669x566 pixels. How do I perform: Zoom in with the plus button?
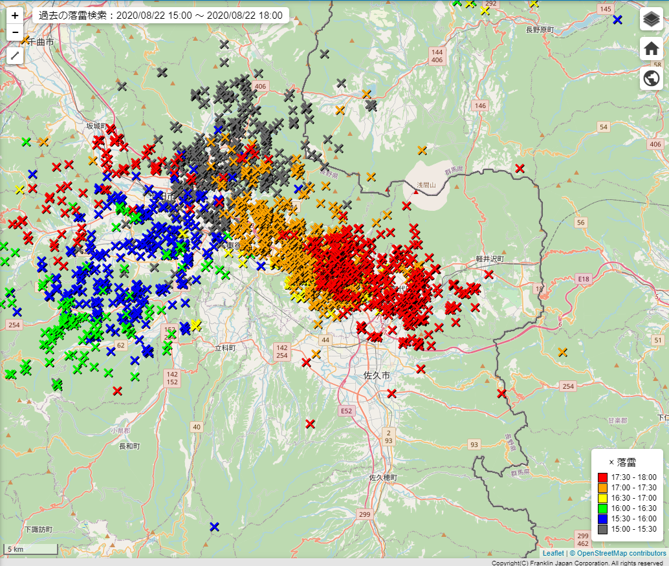[15, 16]
